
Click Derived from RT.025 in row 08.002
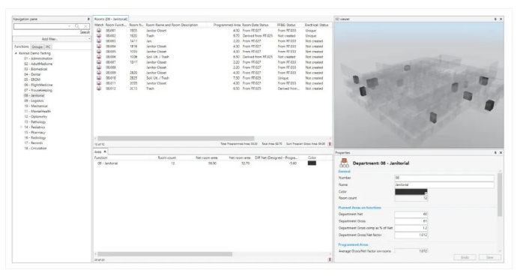258,35
